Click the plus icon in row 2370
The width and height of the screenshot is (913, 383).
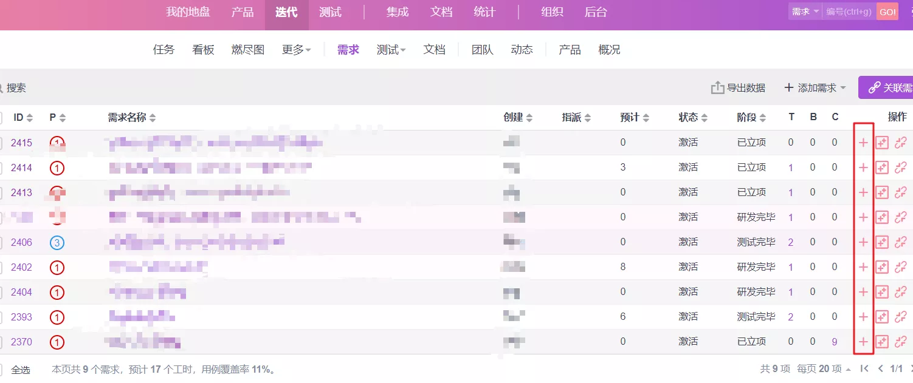point(863,342)
